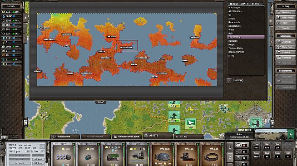Open the Construct button
This screenshot has width=297, height=166.
pos(286,58)
